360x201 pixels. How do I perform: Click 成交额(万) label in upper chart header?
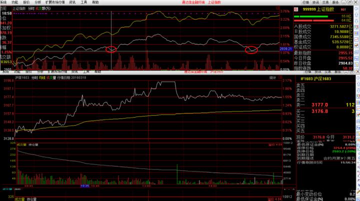click(x=43, y=8)
